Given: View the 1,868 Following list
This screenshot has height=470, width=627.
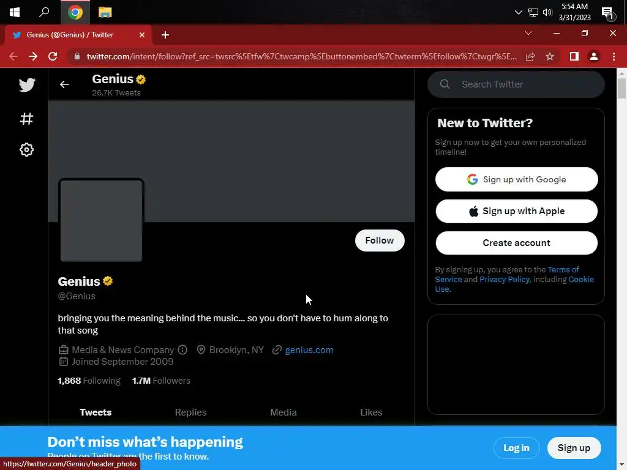Looking at the screenshot, I should point(89,381).
